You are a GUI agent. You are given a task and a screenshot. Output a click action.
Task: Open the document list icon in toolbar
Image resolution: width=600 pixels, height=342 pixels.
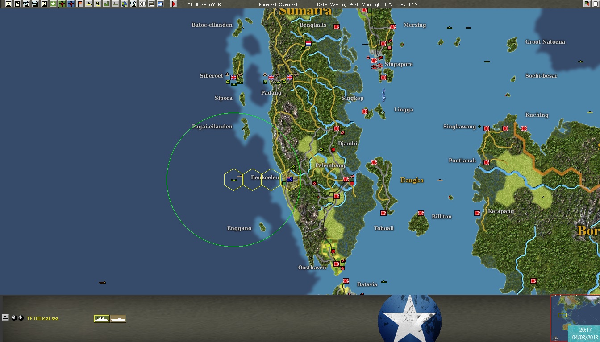[17, 4]
